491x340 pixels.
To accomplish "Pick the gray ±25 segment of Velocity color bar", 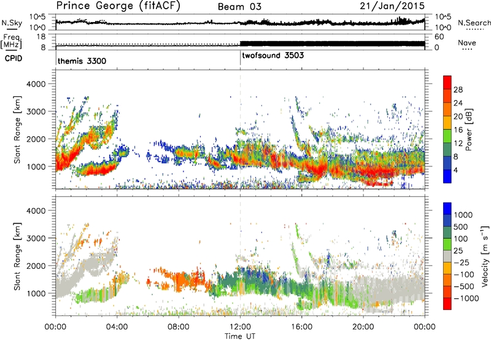I will coord(447,256).
